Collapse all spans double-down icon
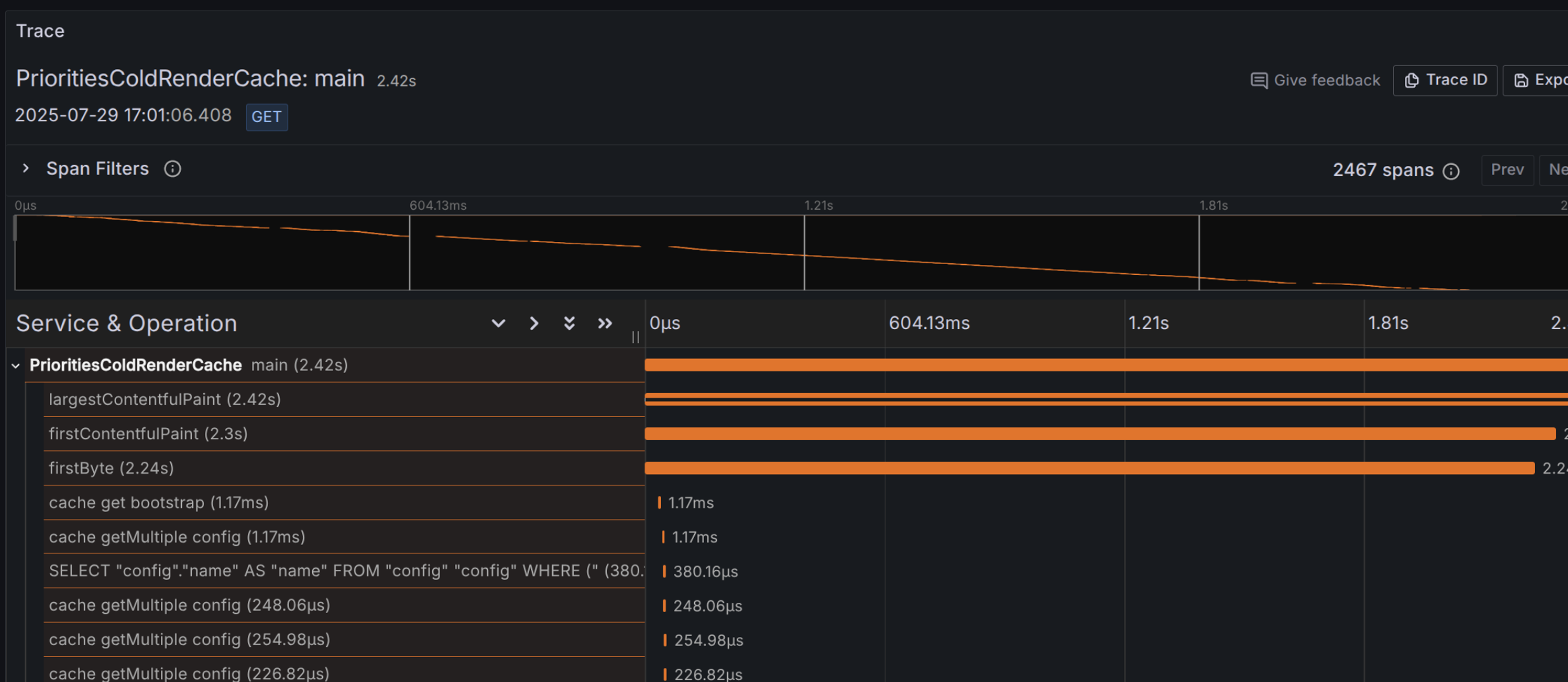 tap(569, 323)
